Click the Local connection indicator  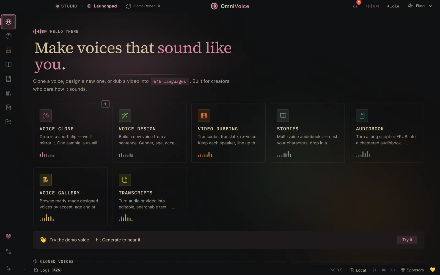[358, 270]
